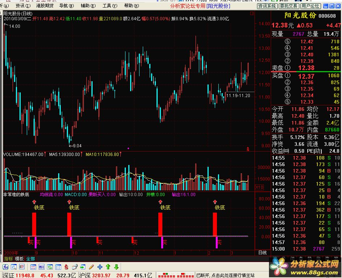This screenshot has height=278, width=342.
Task: Select the pencil drawing tool
Action: (91, 267)
